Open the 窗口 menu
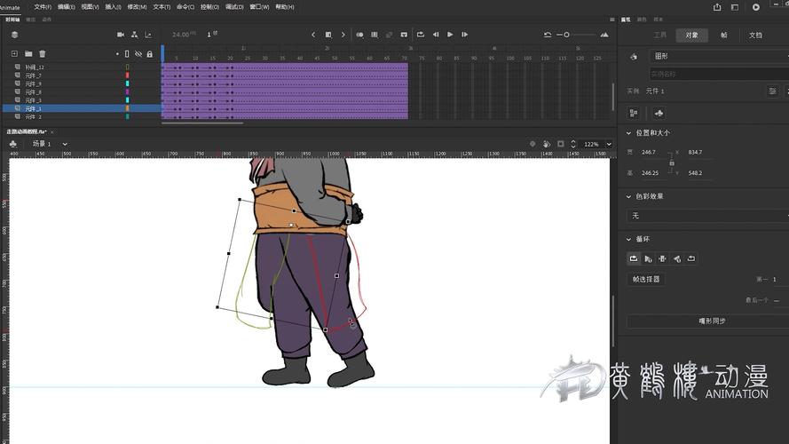The width and height of the screenshot is (789, 444). [x=260, y=7]
